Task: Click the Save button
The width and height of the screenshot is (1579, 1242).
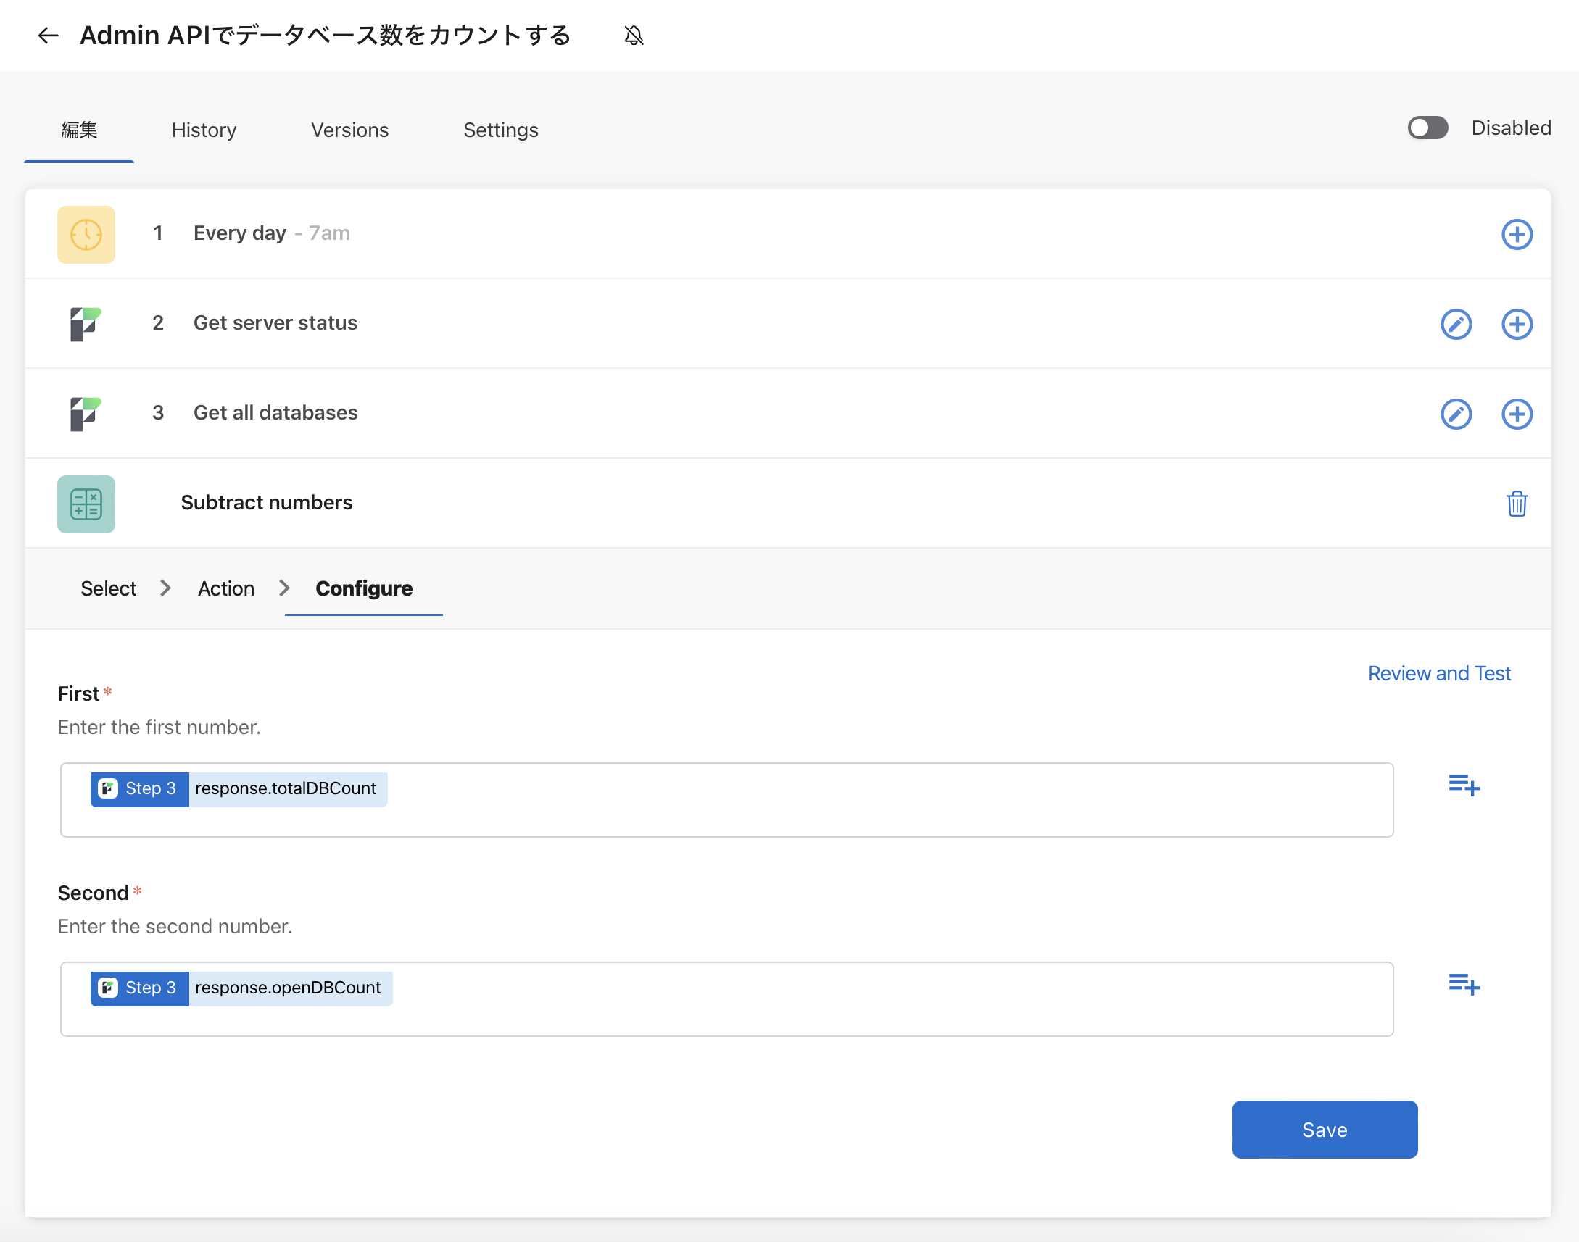Action: [1324, 1128]
